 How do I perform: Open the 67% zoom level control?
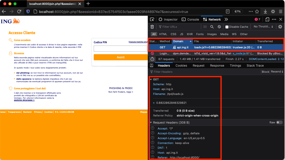238,12
